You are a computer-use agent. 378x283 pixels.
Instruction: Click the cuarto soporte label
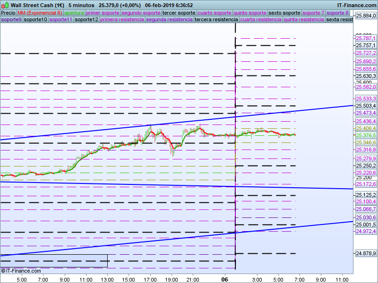coord(215,13)
